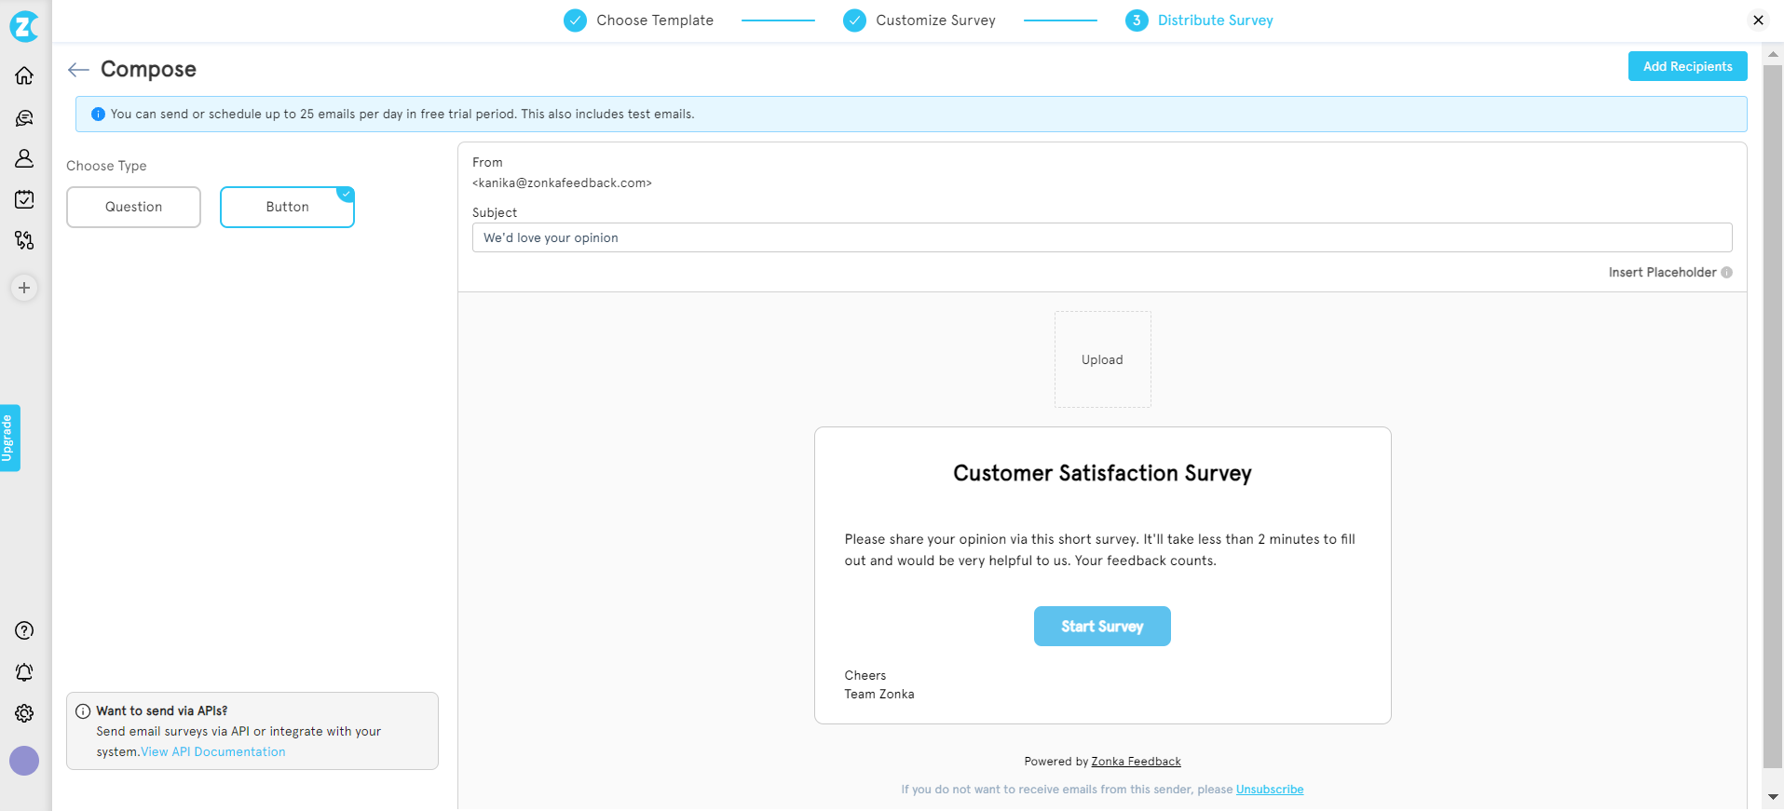Open the View API Documentation link

(213, 752)
